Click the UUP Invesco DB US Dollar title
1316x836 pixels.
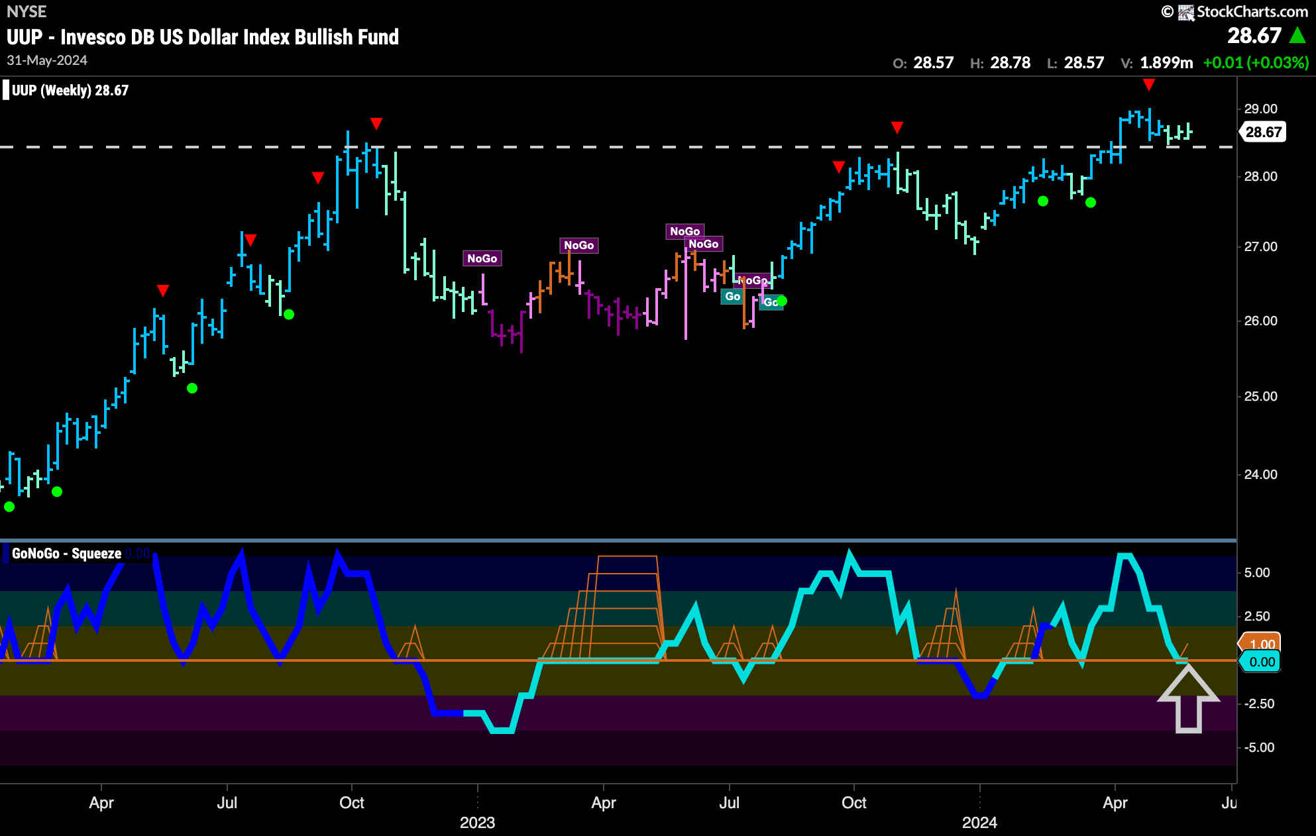coord(203,37)
